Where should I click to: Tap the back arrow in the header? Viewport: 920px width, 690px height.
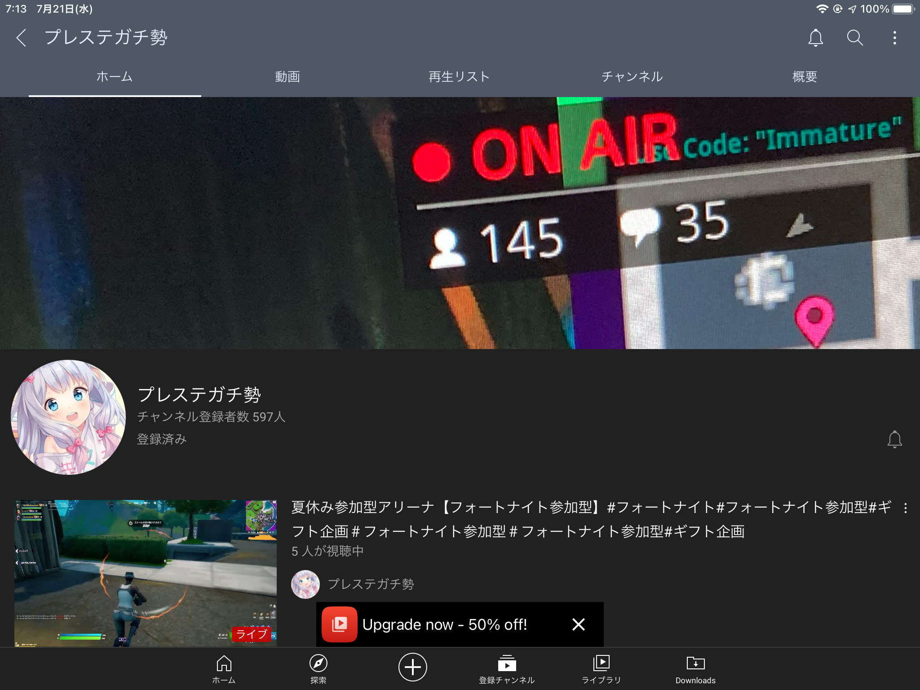(21, 38)
